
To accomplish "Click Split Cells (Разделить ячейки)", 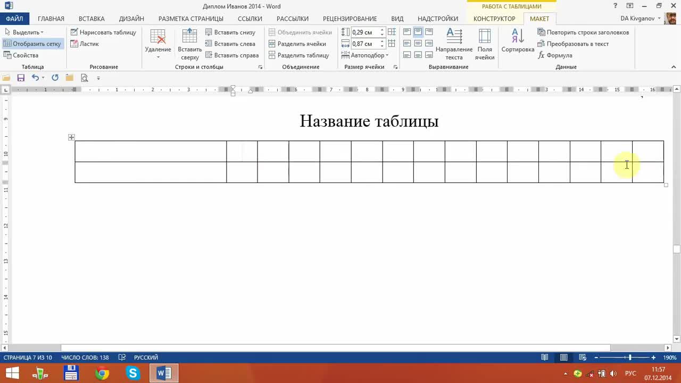I will click(x=297, y=44).
